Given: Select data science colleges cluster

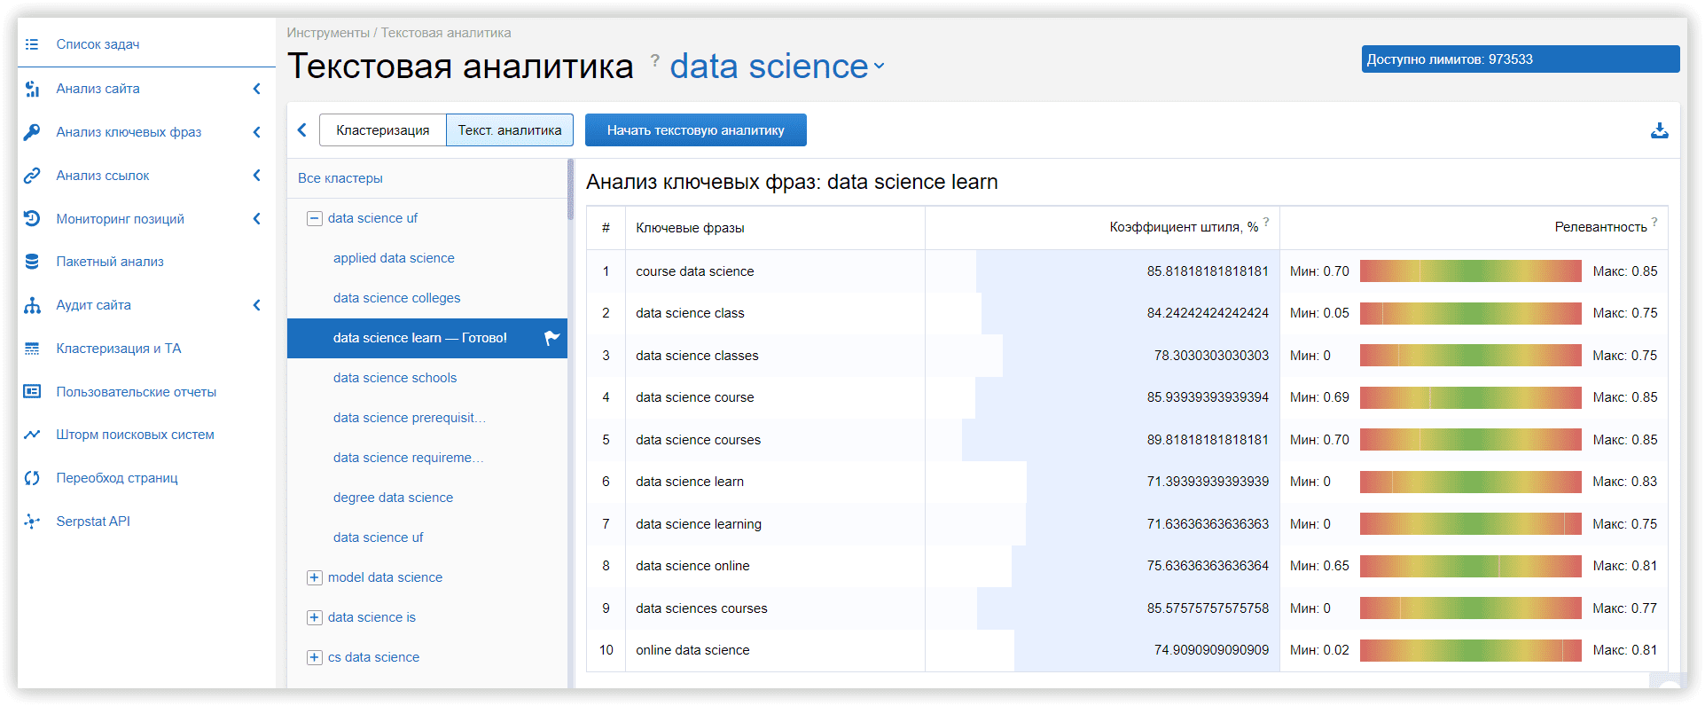Looking at the screenshot, I should click(397, 298).
